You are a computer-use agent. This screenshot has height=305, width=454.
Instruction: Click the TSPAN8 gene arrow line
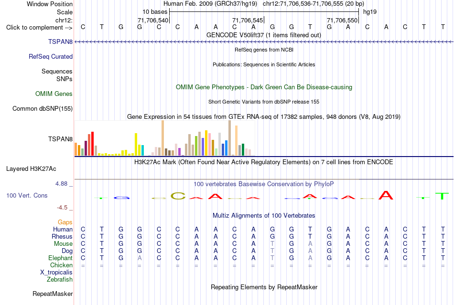(264, 42)
